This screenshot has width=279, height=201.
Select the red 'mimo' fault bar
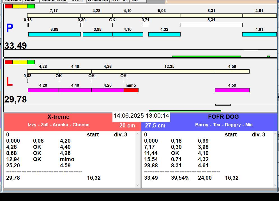click(x=131, y=90)
